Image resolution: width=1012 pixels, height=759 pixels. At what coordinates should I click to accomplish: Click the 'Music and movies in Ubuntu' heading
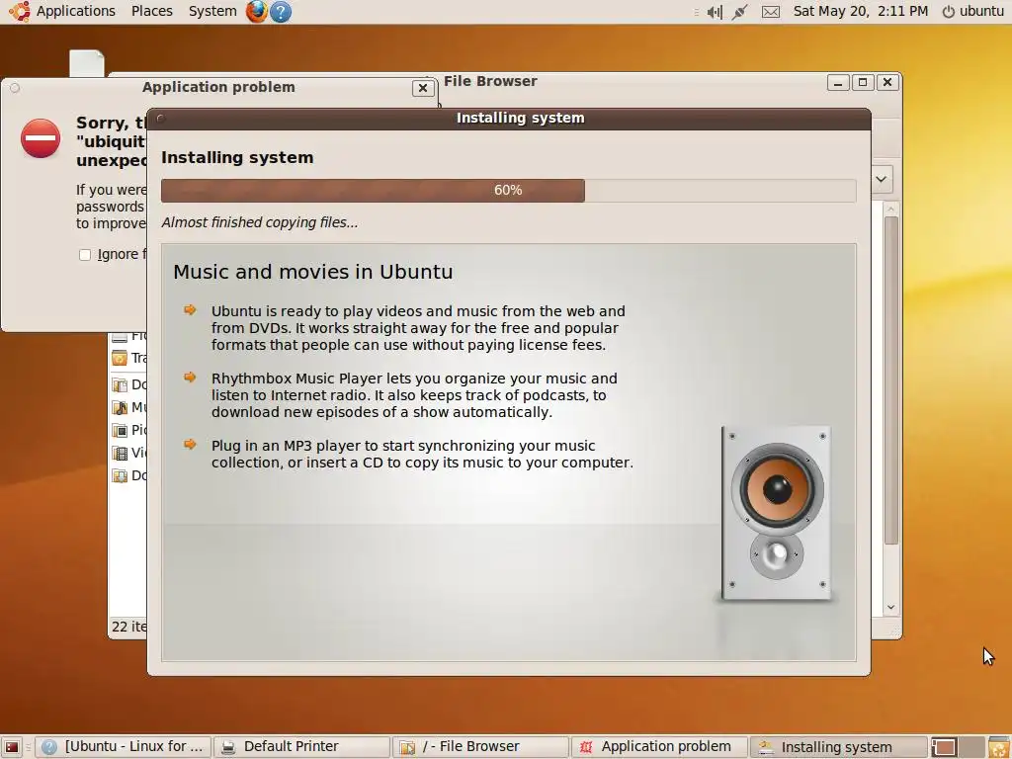point(313,272)
